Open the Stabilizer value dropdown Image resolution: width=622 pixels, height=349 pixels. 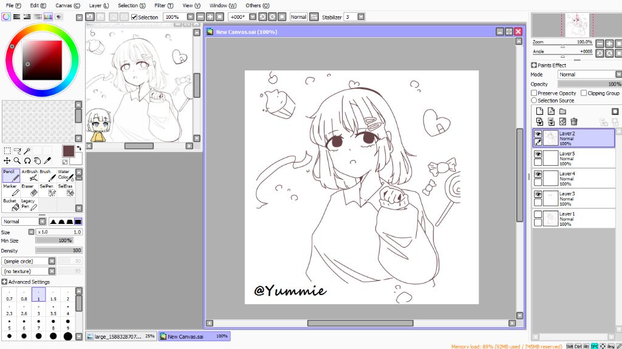tap(361, 16)
